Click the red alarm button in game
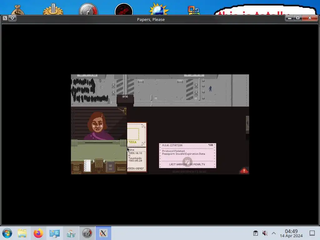Screen dimensions: 320x240 tap(244, 171)
